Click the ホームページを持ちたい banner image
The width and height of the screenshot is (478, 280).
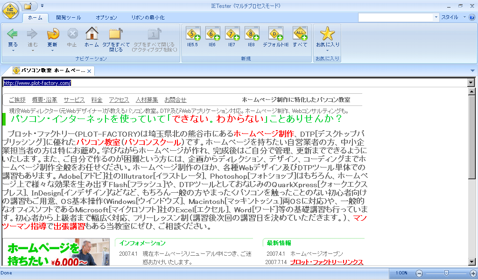[56, 252]
